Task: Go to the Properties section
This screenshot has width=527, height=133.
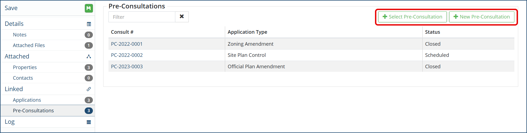Action: [25, 67]
